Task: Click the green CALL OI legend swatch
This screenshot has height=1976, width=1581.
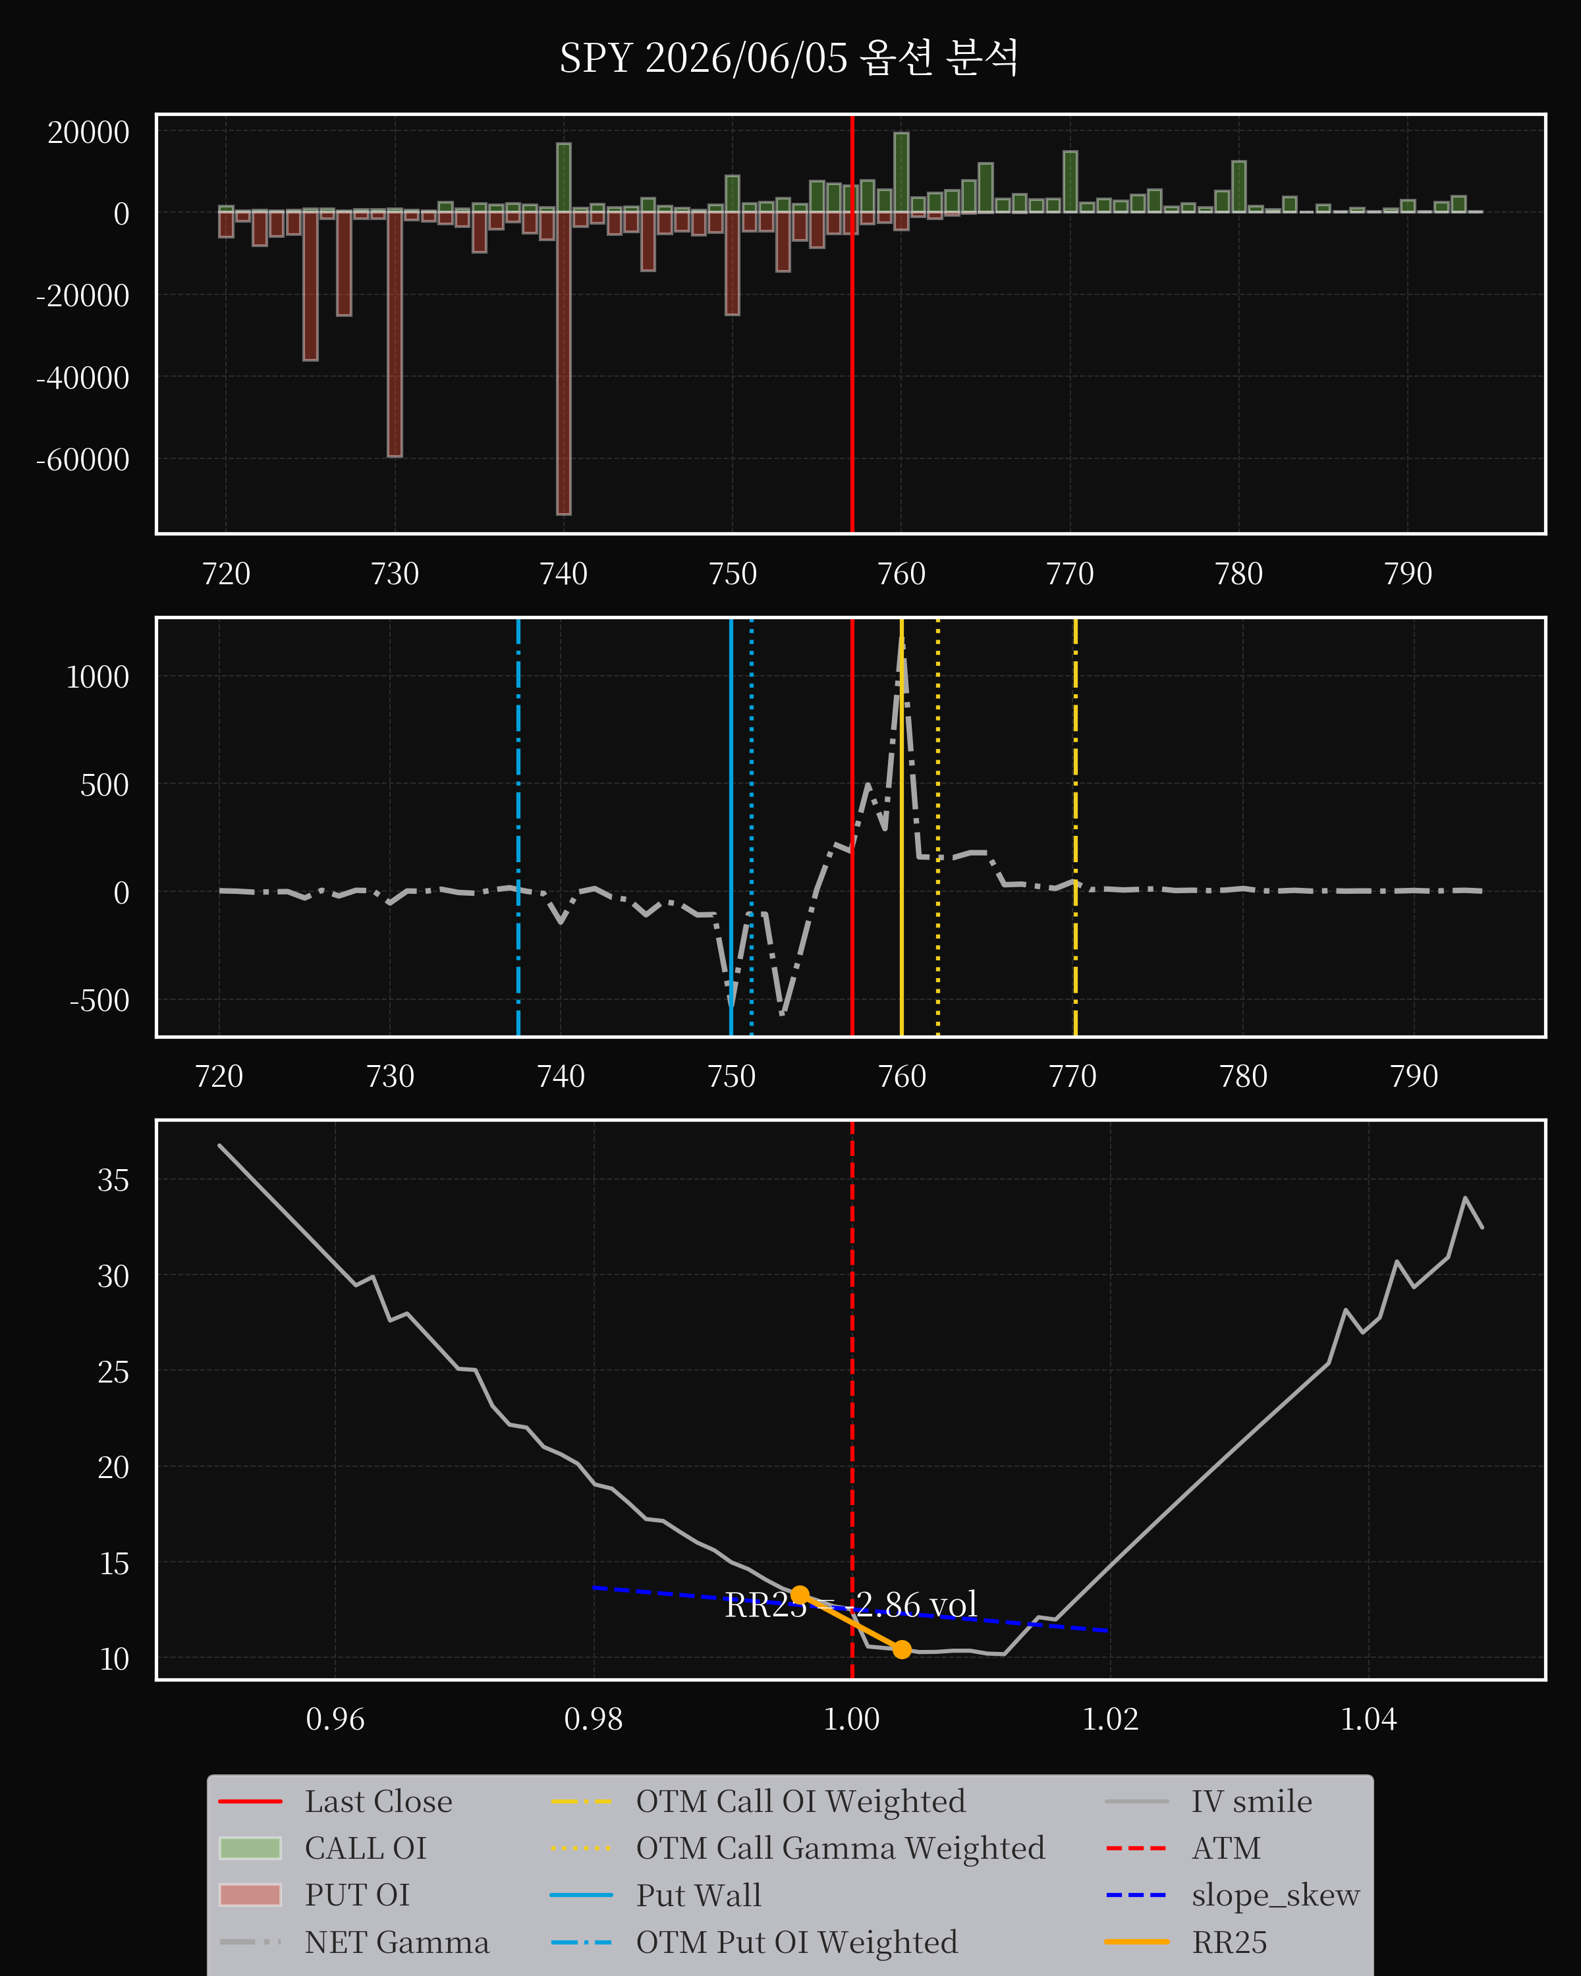Action: pyautogui.click(x=250, y=1849)
